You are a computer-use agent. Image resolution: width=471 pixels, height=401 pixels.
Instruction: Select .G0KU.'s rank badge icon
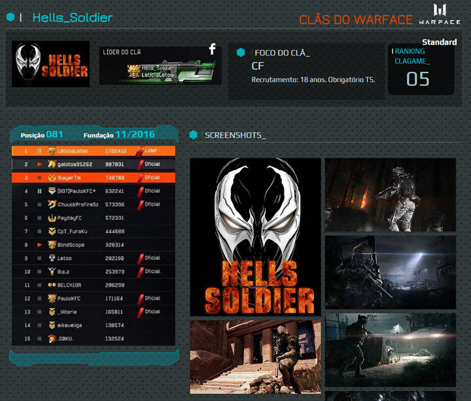point(52,338)
